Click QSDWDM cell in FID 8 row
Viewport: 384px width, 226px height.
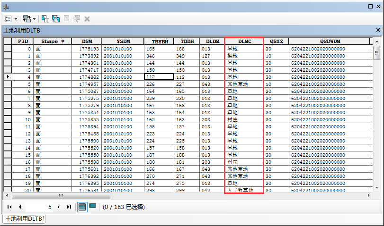pyautogui.click(x=330, y=105)
